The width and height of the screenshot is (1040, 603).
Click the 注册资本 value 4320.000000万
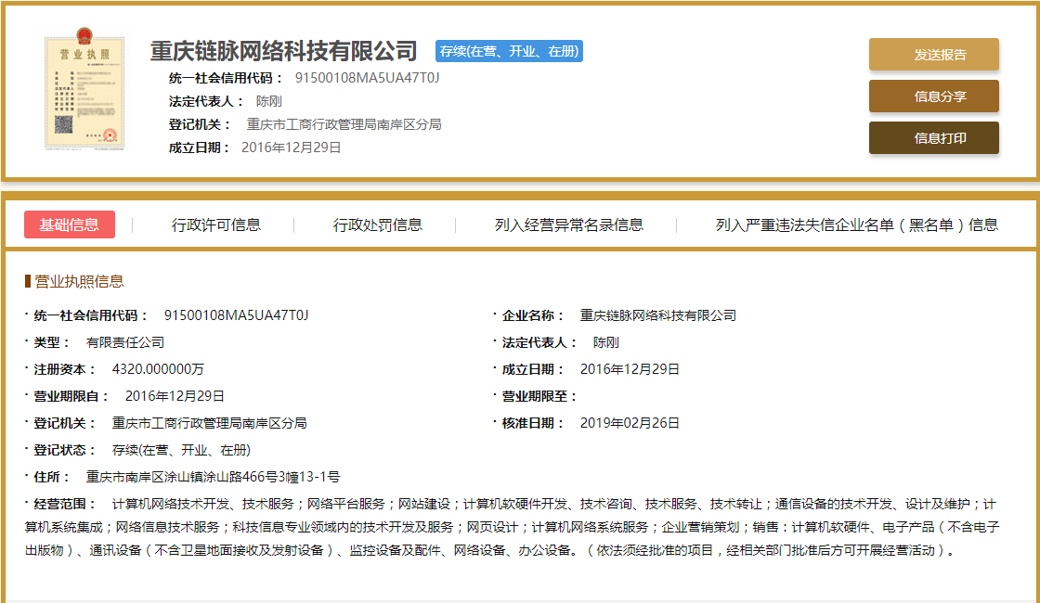click(x=158, y=369)
